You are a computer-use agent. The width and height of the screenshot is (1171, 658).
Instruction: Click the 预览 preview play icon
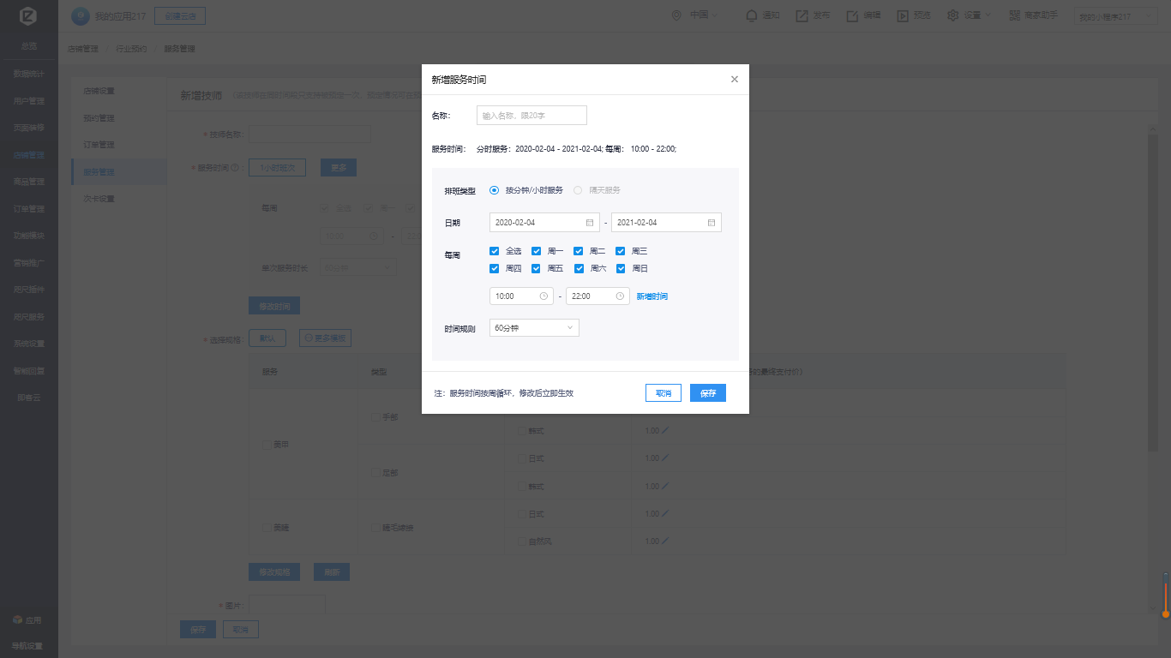(x=903, y=15)
